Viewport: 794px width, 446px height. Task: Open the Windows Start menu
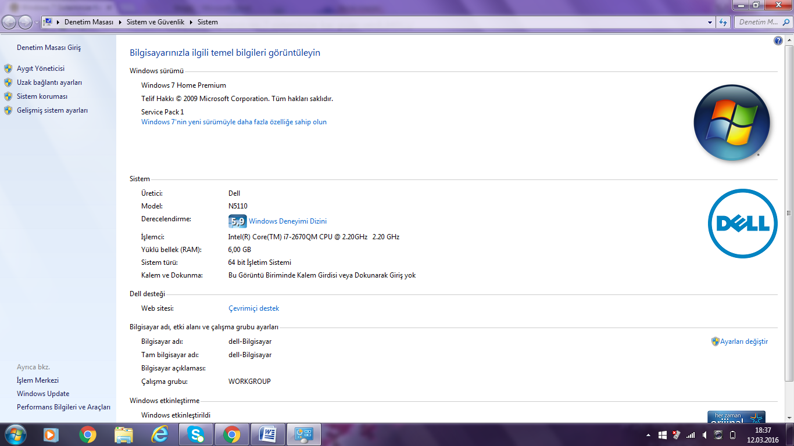pyautogui.click(x=15, y=434)
